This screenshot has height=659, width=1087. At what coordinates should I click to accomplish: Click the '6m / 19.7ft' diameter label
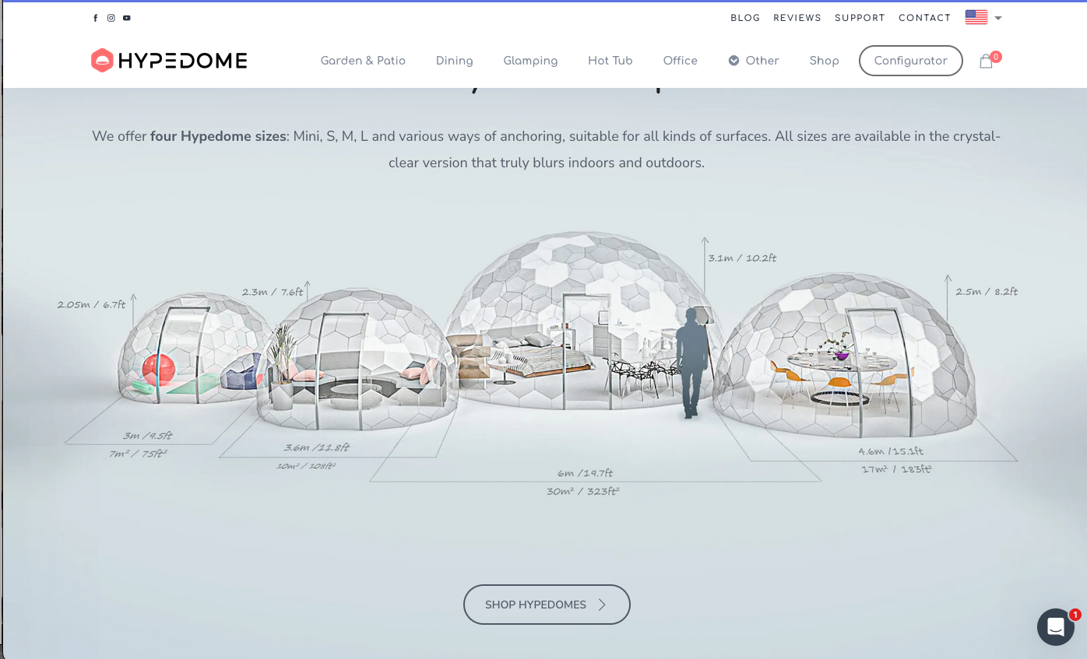coord(585,473)
